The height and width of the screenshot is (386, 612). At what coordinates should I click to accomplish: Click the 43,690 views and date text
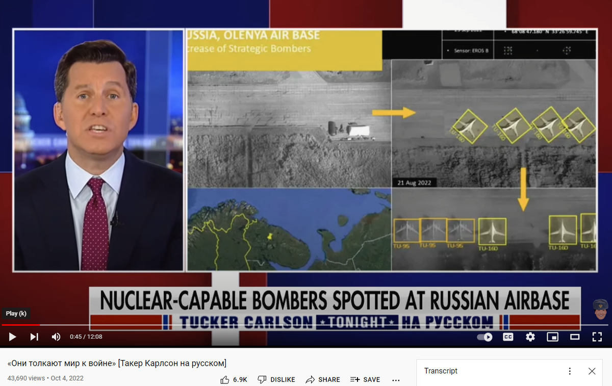(x=45, y=378)
